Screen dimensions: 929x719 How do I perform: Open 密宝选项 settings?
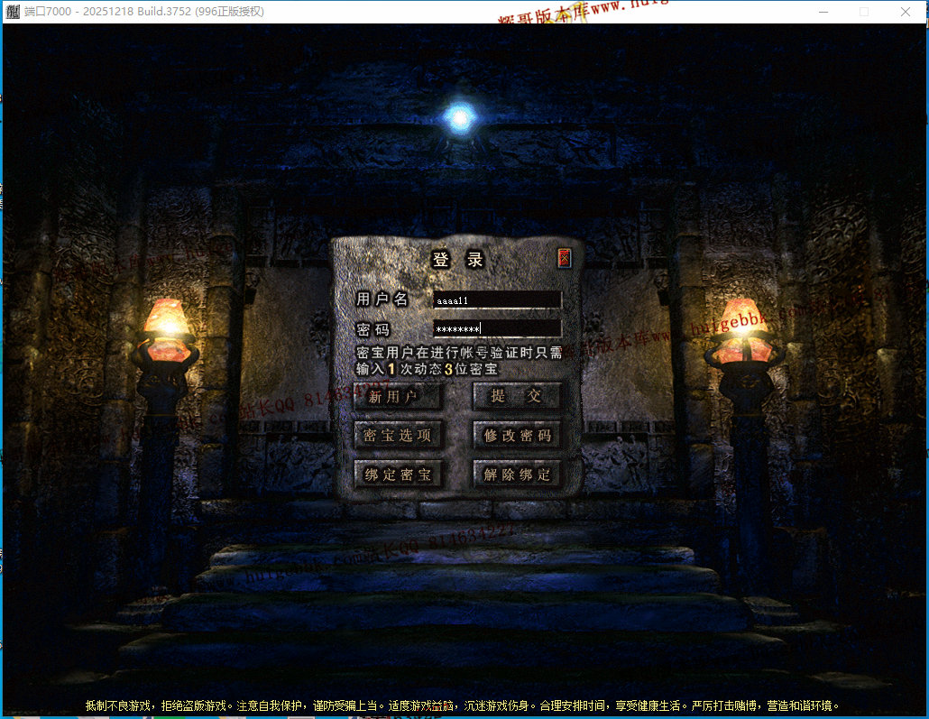[x=398, y=436]
